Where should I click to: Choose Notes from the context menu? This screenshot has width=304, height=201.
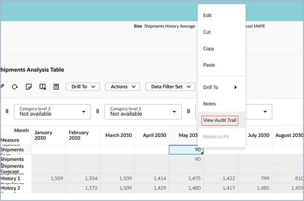click(221, 104)
